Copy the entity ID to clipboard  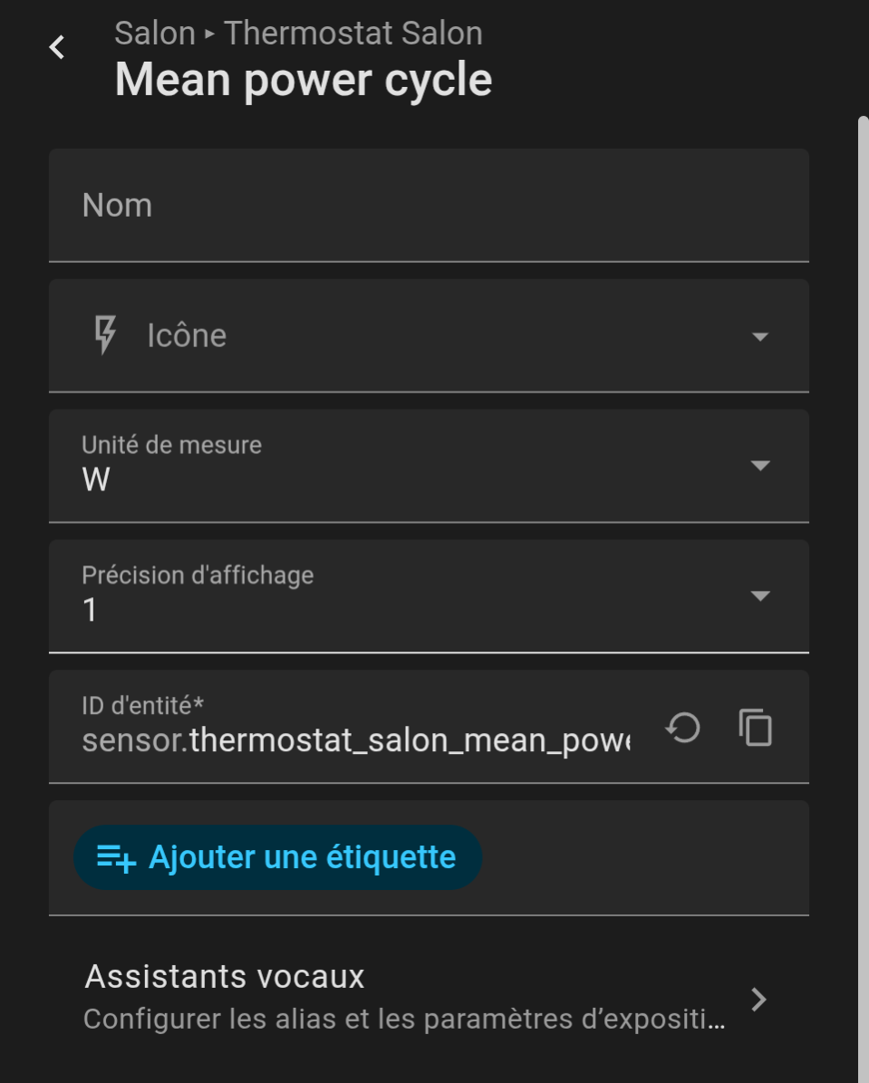(755, 727)
